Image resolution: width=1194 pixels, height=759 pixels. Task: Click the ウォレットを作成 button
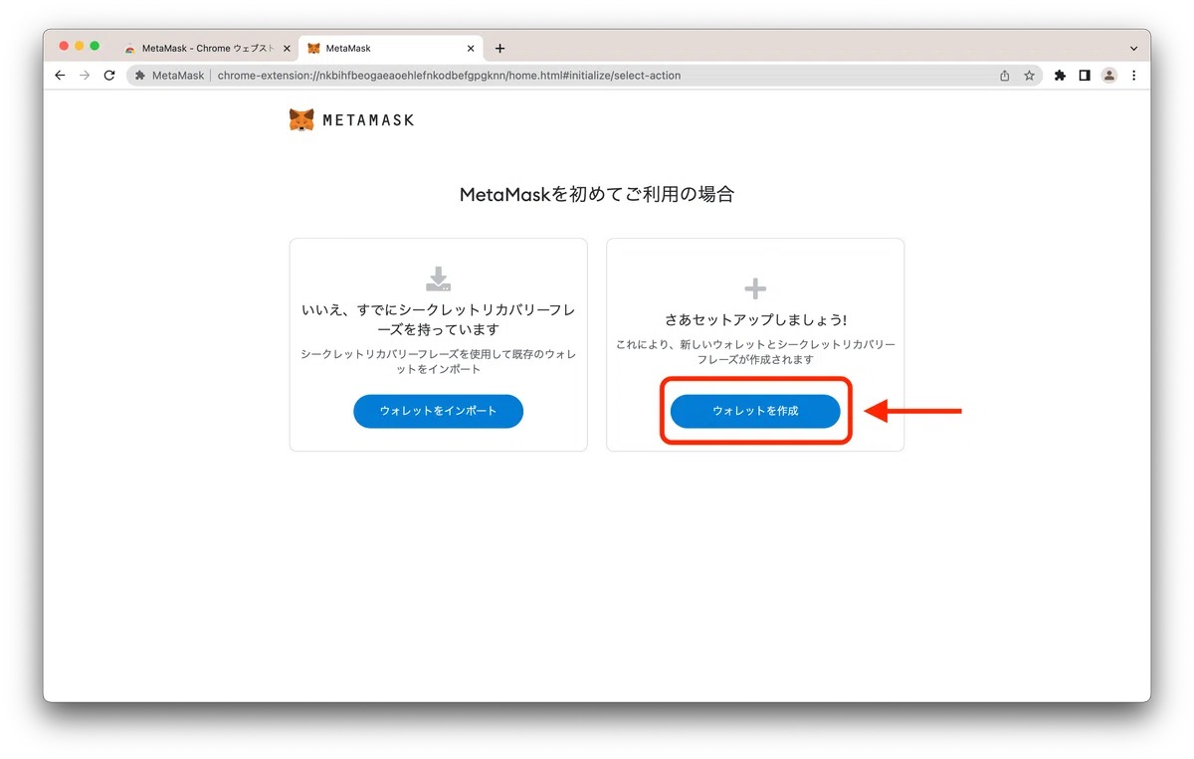[x=755, y=411]
